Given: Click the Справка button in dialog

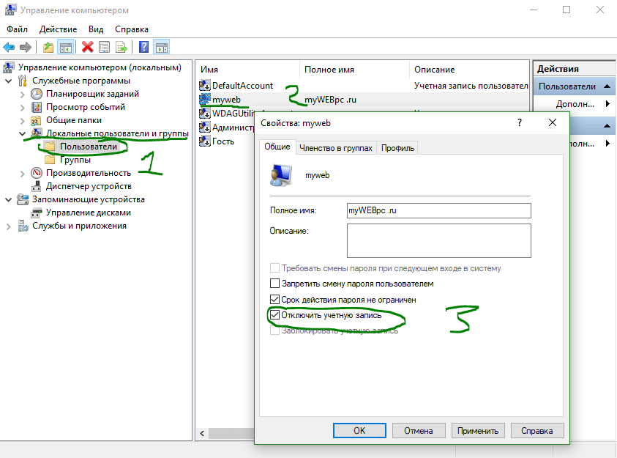Looking at the screenshot, I should [x=537, y=430].
